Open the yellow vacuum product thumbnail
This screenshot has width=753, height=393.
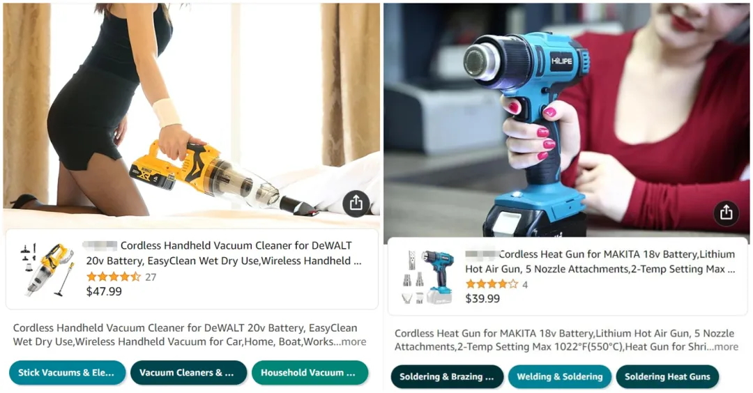point(47,270)
